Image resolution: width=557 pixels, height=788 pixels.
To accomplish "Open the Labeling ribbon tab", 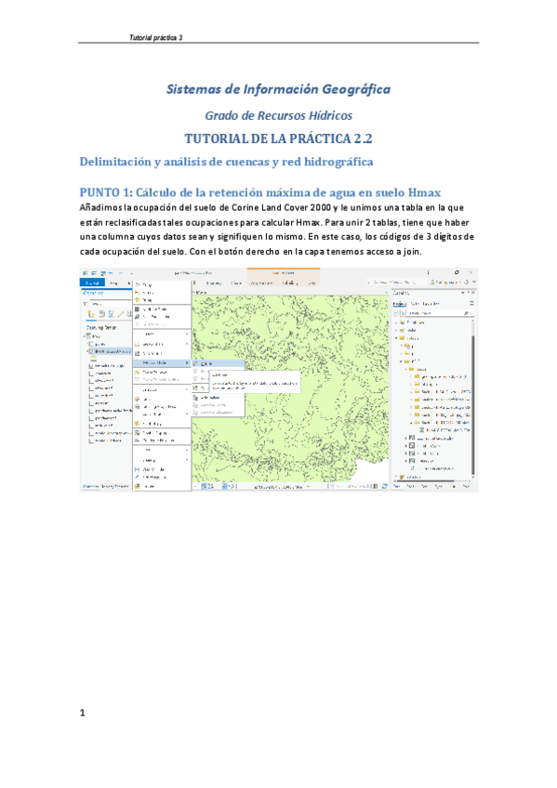I will click(290, 282).
